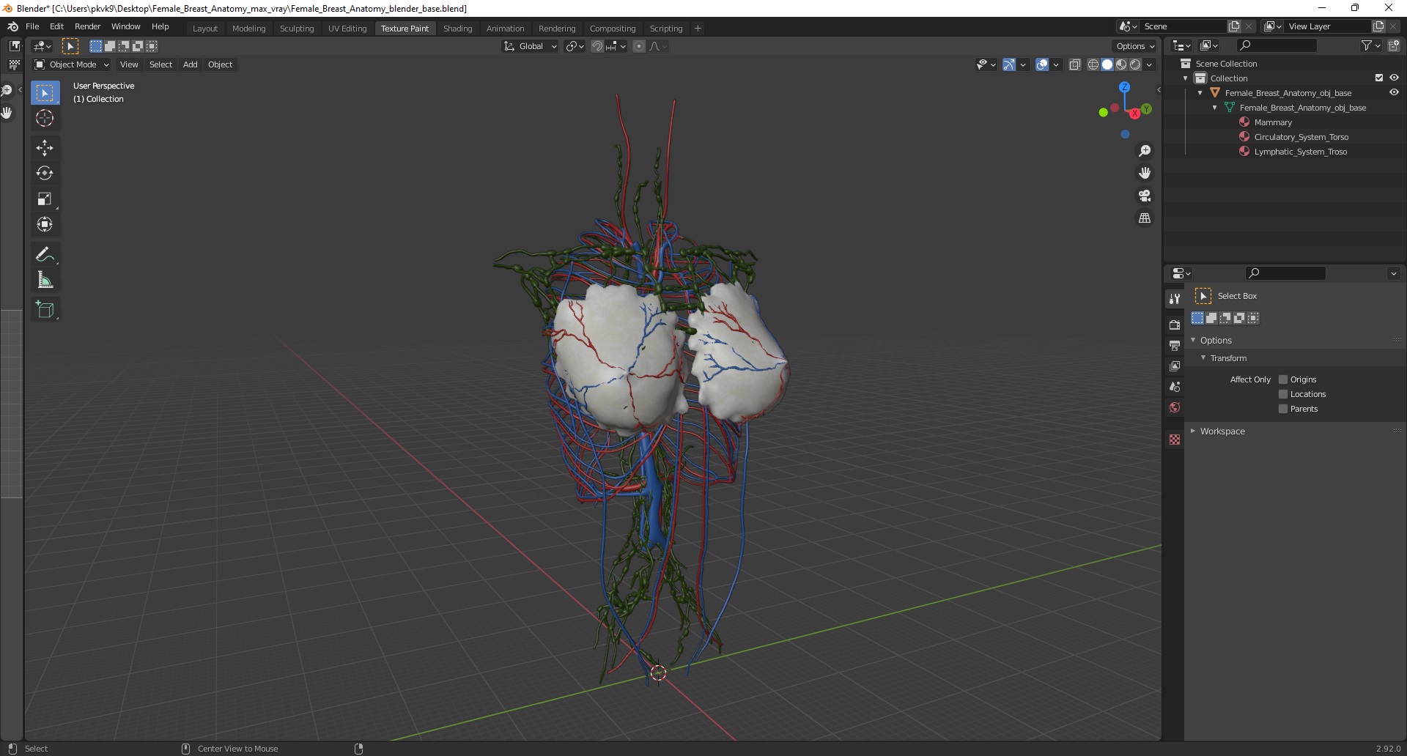Image resolution: width=1407 pixels, height=756 pixels.
Task: Click the properties editor search field
Action: click(x=1285, y=273)
